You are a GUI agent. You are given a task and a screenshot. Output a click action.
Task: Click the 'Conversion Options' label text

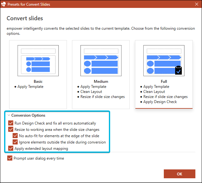pos(28,115)
